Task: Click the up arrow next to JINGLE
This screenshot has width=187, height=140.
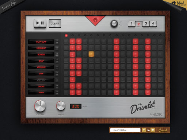Action: tap(57, 85)
